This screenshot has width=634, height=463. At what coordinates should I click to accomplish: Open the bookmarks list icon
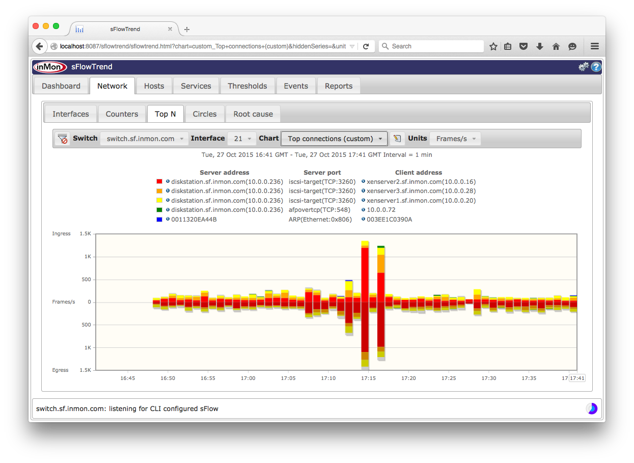pos(508,46)
